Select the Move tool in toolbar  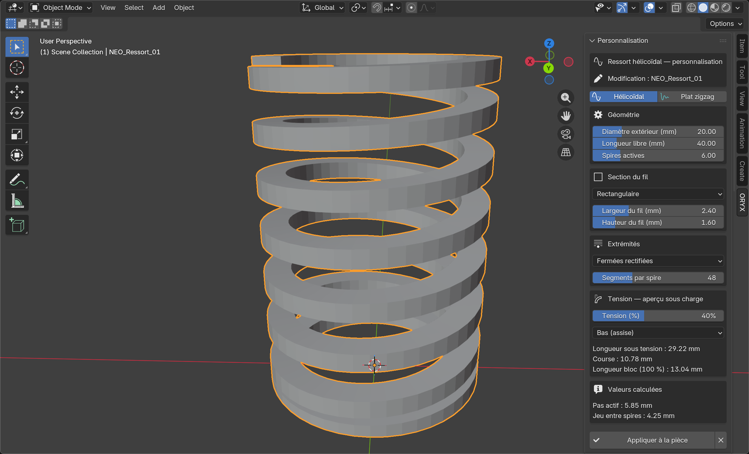point(17,92)
